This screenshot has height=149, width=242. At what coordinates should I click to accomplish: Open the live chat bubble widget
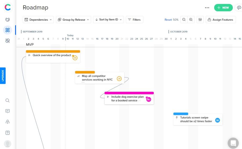click(x=233, y=143)
